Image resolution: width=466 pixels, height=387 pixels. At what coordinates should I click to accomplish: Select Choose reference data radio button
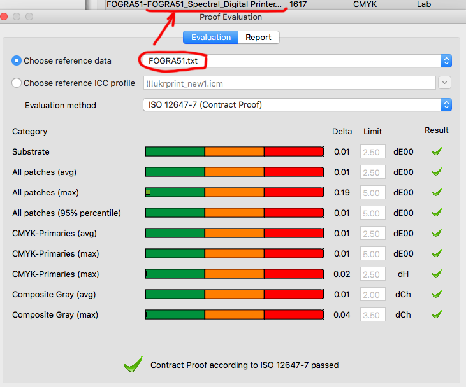tap(17, 60)
